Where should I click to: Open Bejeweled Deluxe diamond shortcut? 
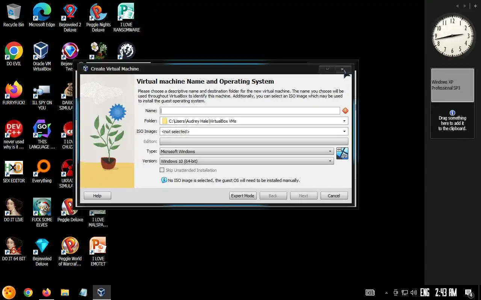42,252
